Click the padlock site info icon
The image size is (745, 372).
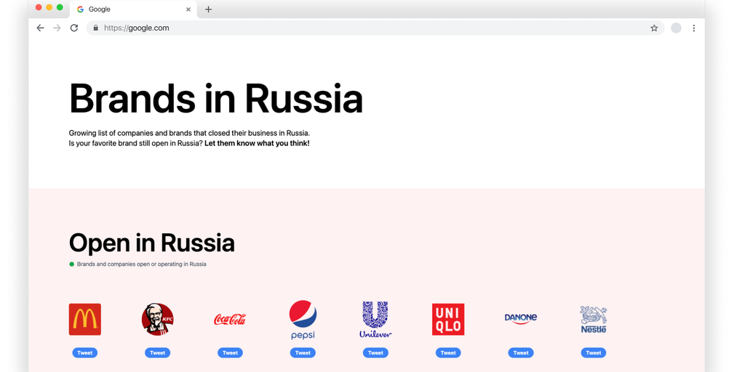tap(95, 28)
